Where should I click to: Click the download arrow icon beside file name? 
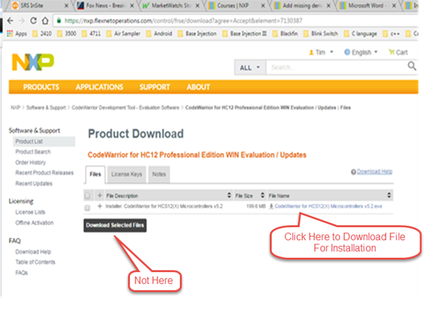click(x=271, y=206)
